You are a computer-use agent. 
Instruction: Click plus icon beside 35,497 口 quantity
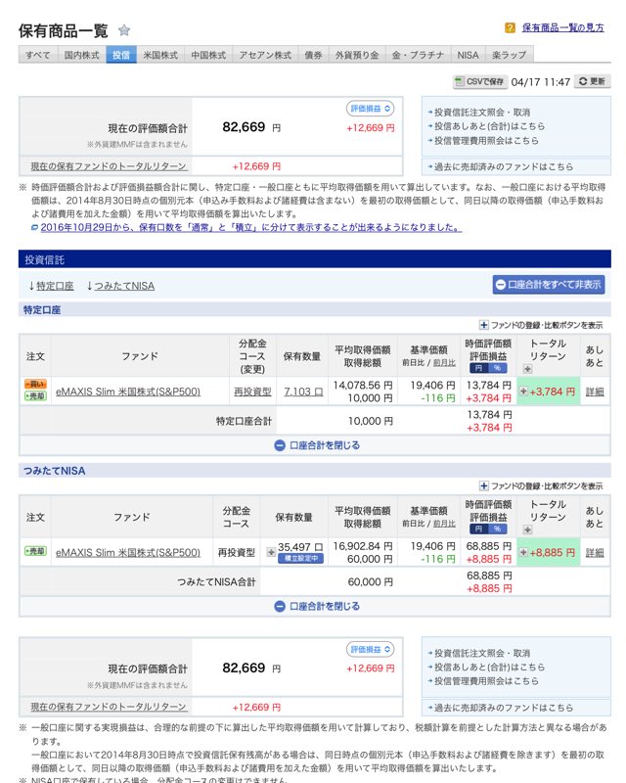pyautogui.click(x=271, y=552)
